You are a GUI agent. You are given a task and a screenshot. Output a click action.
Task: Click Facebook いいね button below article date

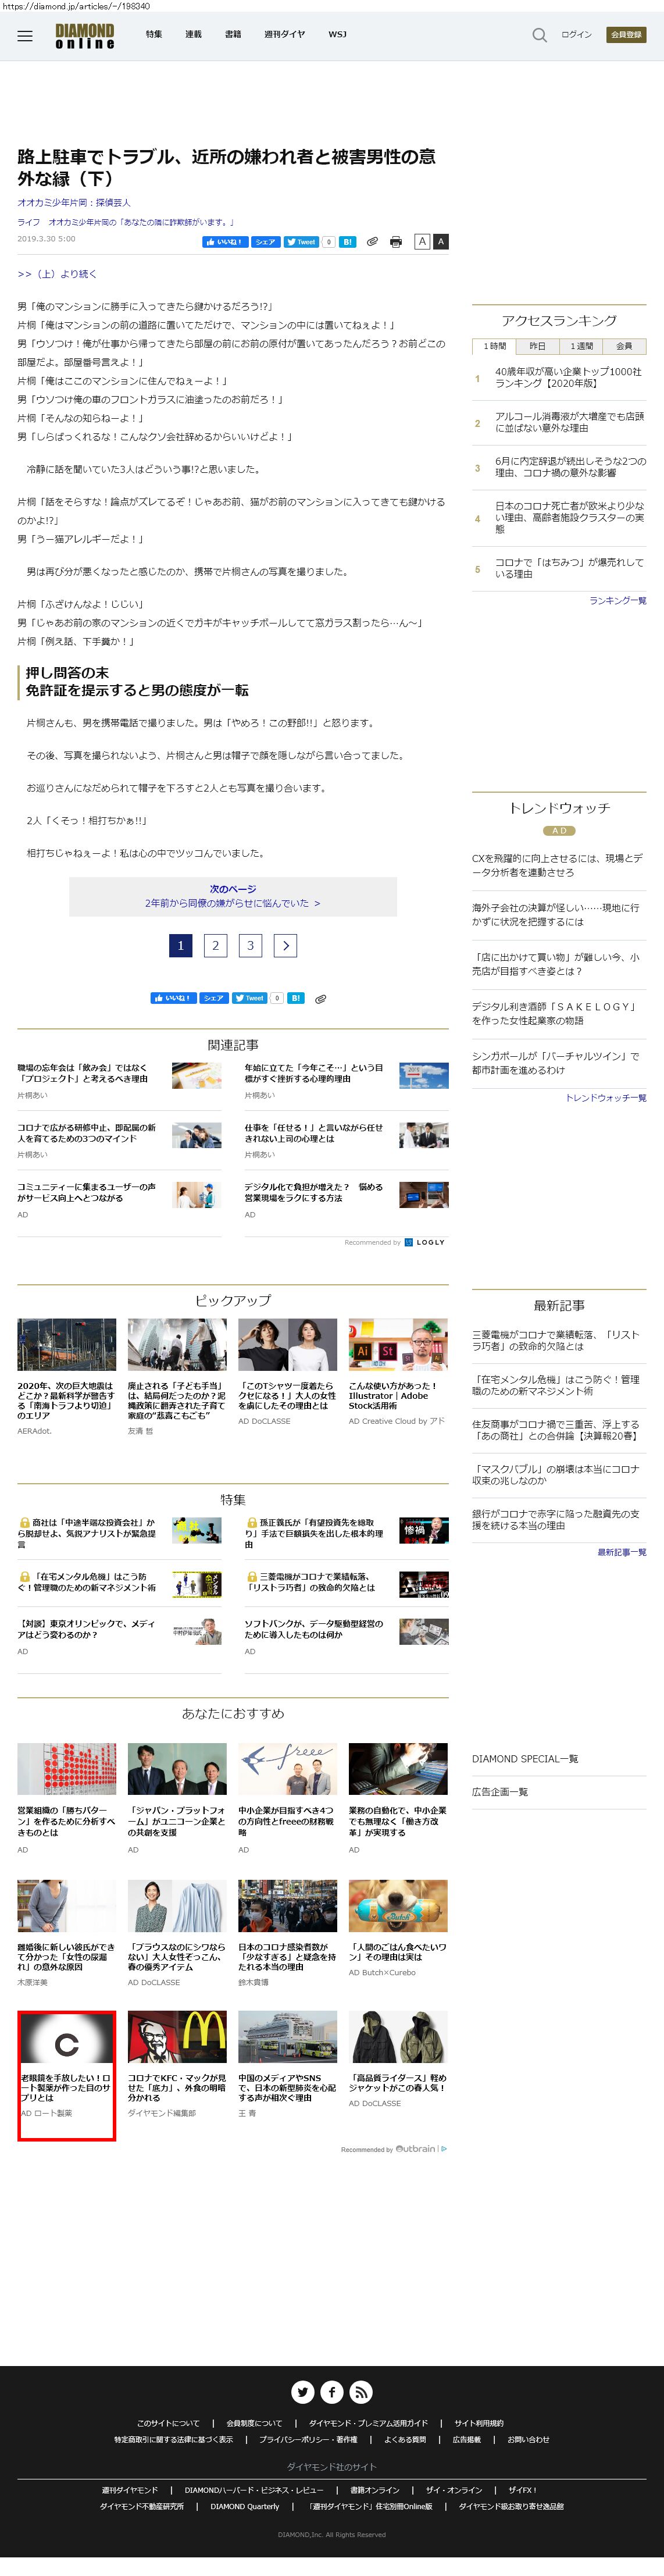tap(224, 242)
